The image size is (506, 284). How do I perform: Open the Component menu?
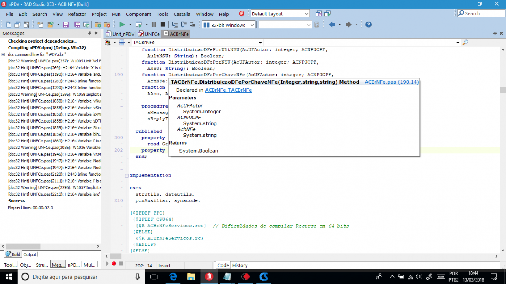[x=138, y=14]
